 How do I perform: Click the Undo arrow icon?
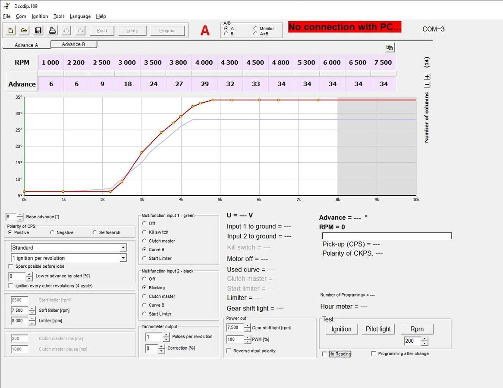[x=66, y=30]
